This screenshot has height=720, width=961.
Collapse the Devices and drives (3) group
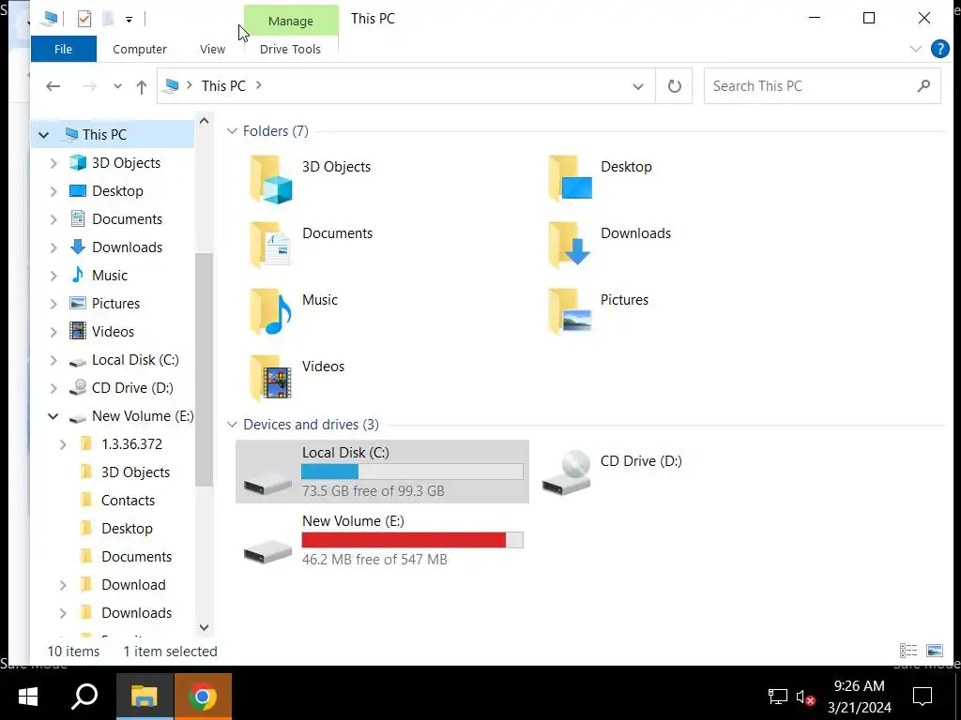click(x=232, y=425)
